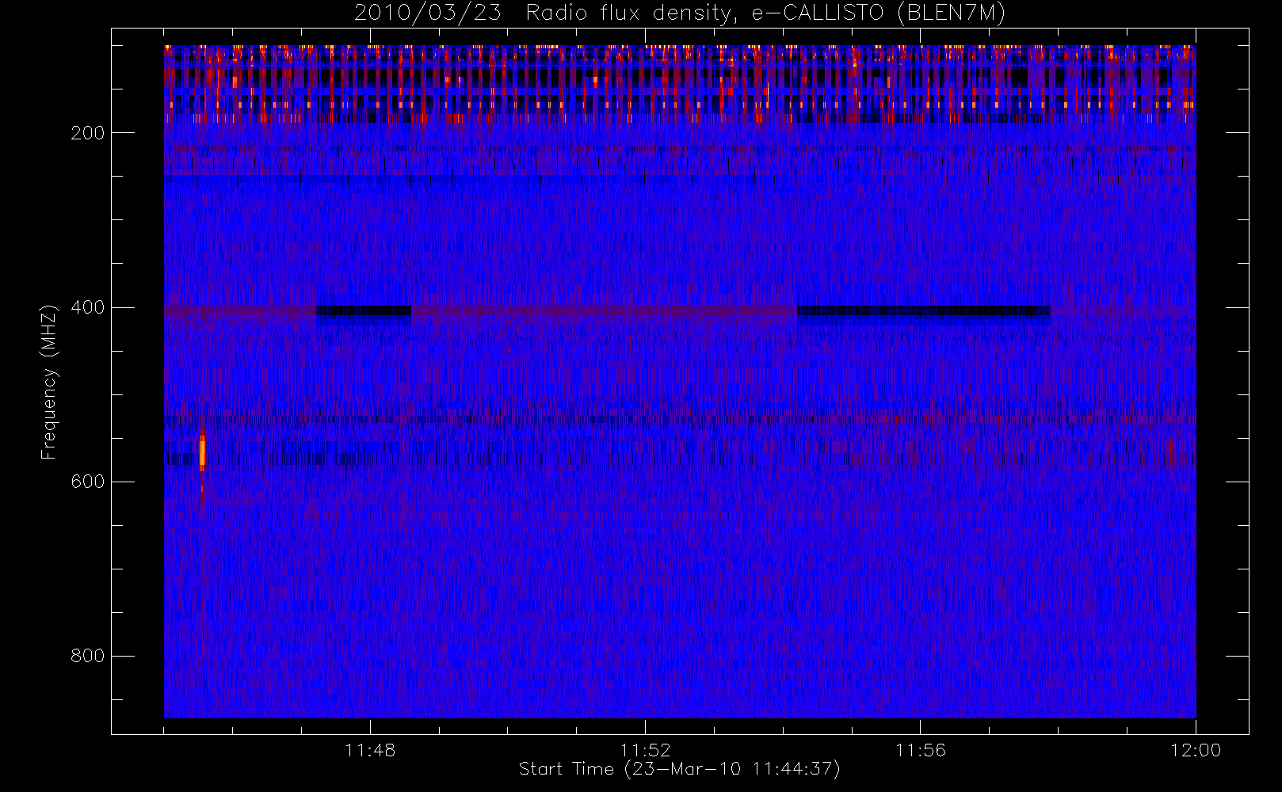Click the 11:52 time tick label
The height and width of the screenshot is (792, 1282).
tap(645, 750)
